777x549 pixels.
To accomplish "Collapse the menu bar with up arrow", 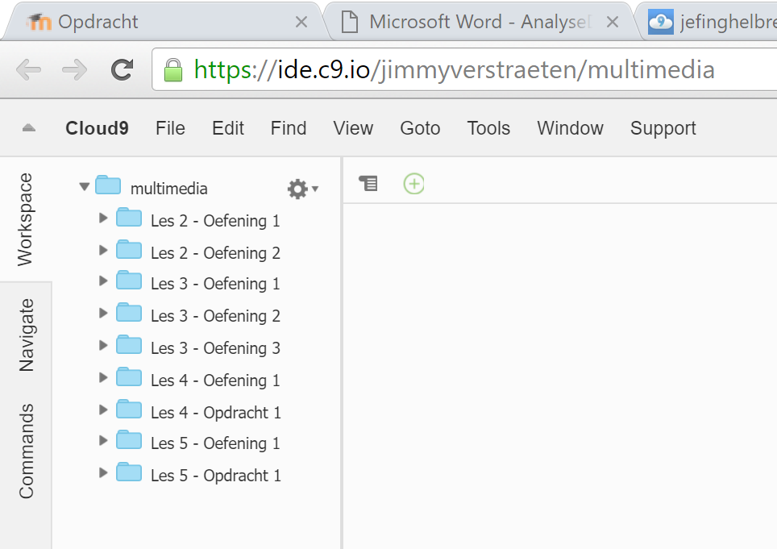I will click(x=28, y=128).
